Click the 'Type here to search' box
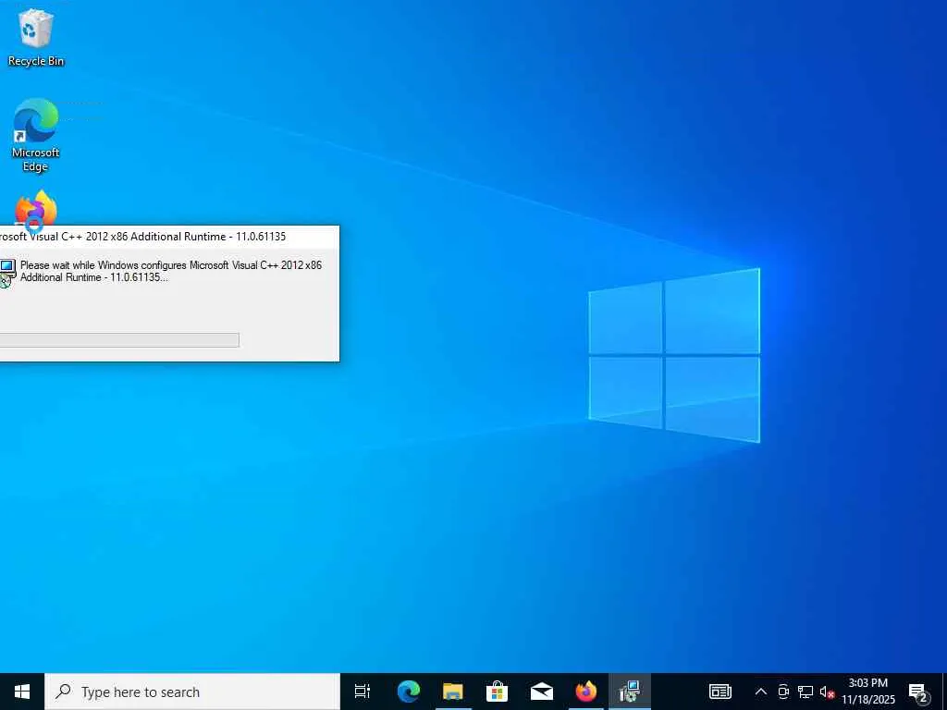This screenshot has height=710, width=947. 192,692
